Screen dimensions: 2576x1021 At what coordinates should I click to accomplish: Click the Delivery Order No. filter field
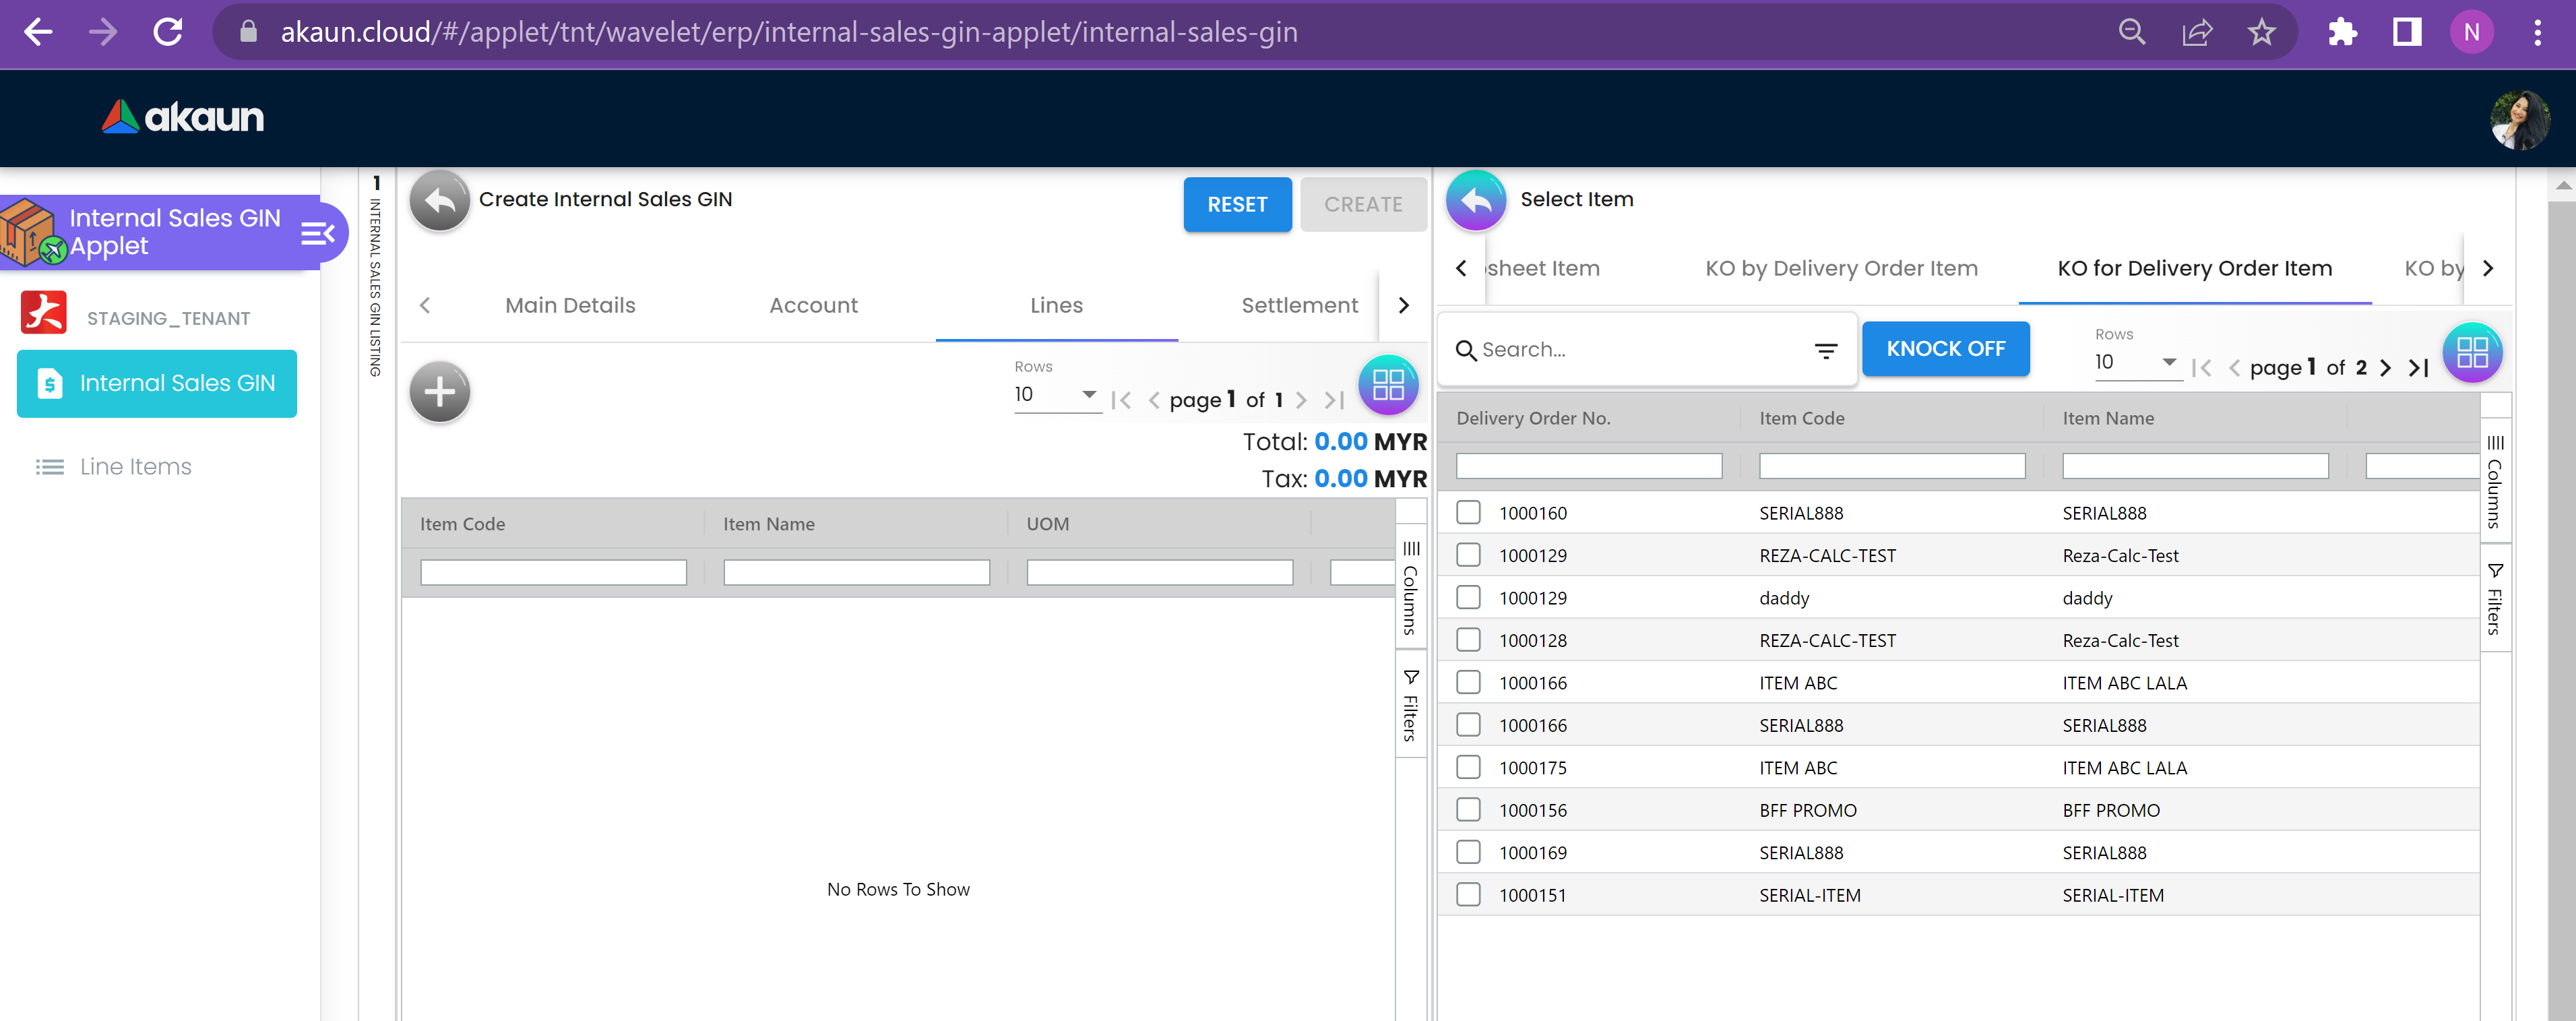(1588, 467)
